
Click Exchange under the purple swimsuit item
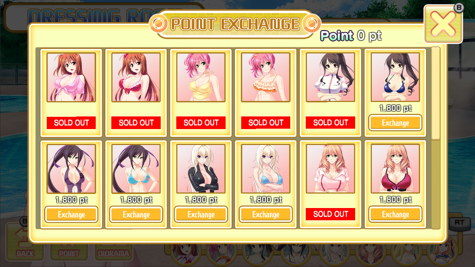pos(71,214)
